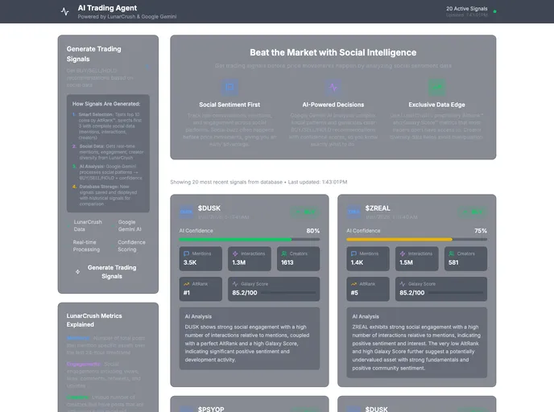
Task: Click the Galaxy Score icon in $DUSK card
Action: tap(234, 284)
